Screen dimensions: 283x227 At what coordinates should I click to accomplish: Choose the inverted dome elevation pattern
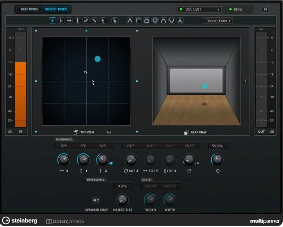pos(155,21)
